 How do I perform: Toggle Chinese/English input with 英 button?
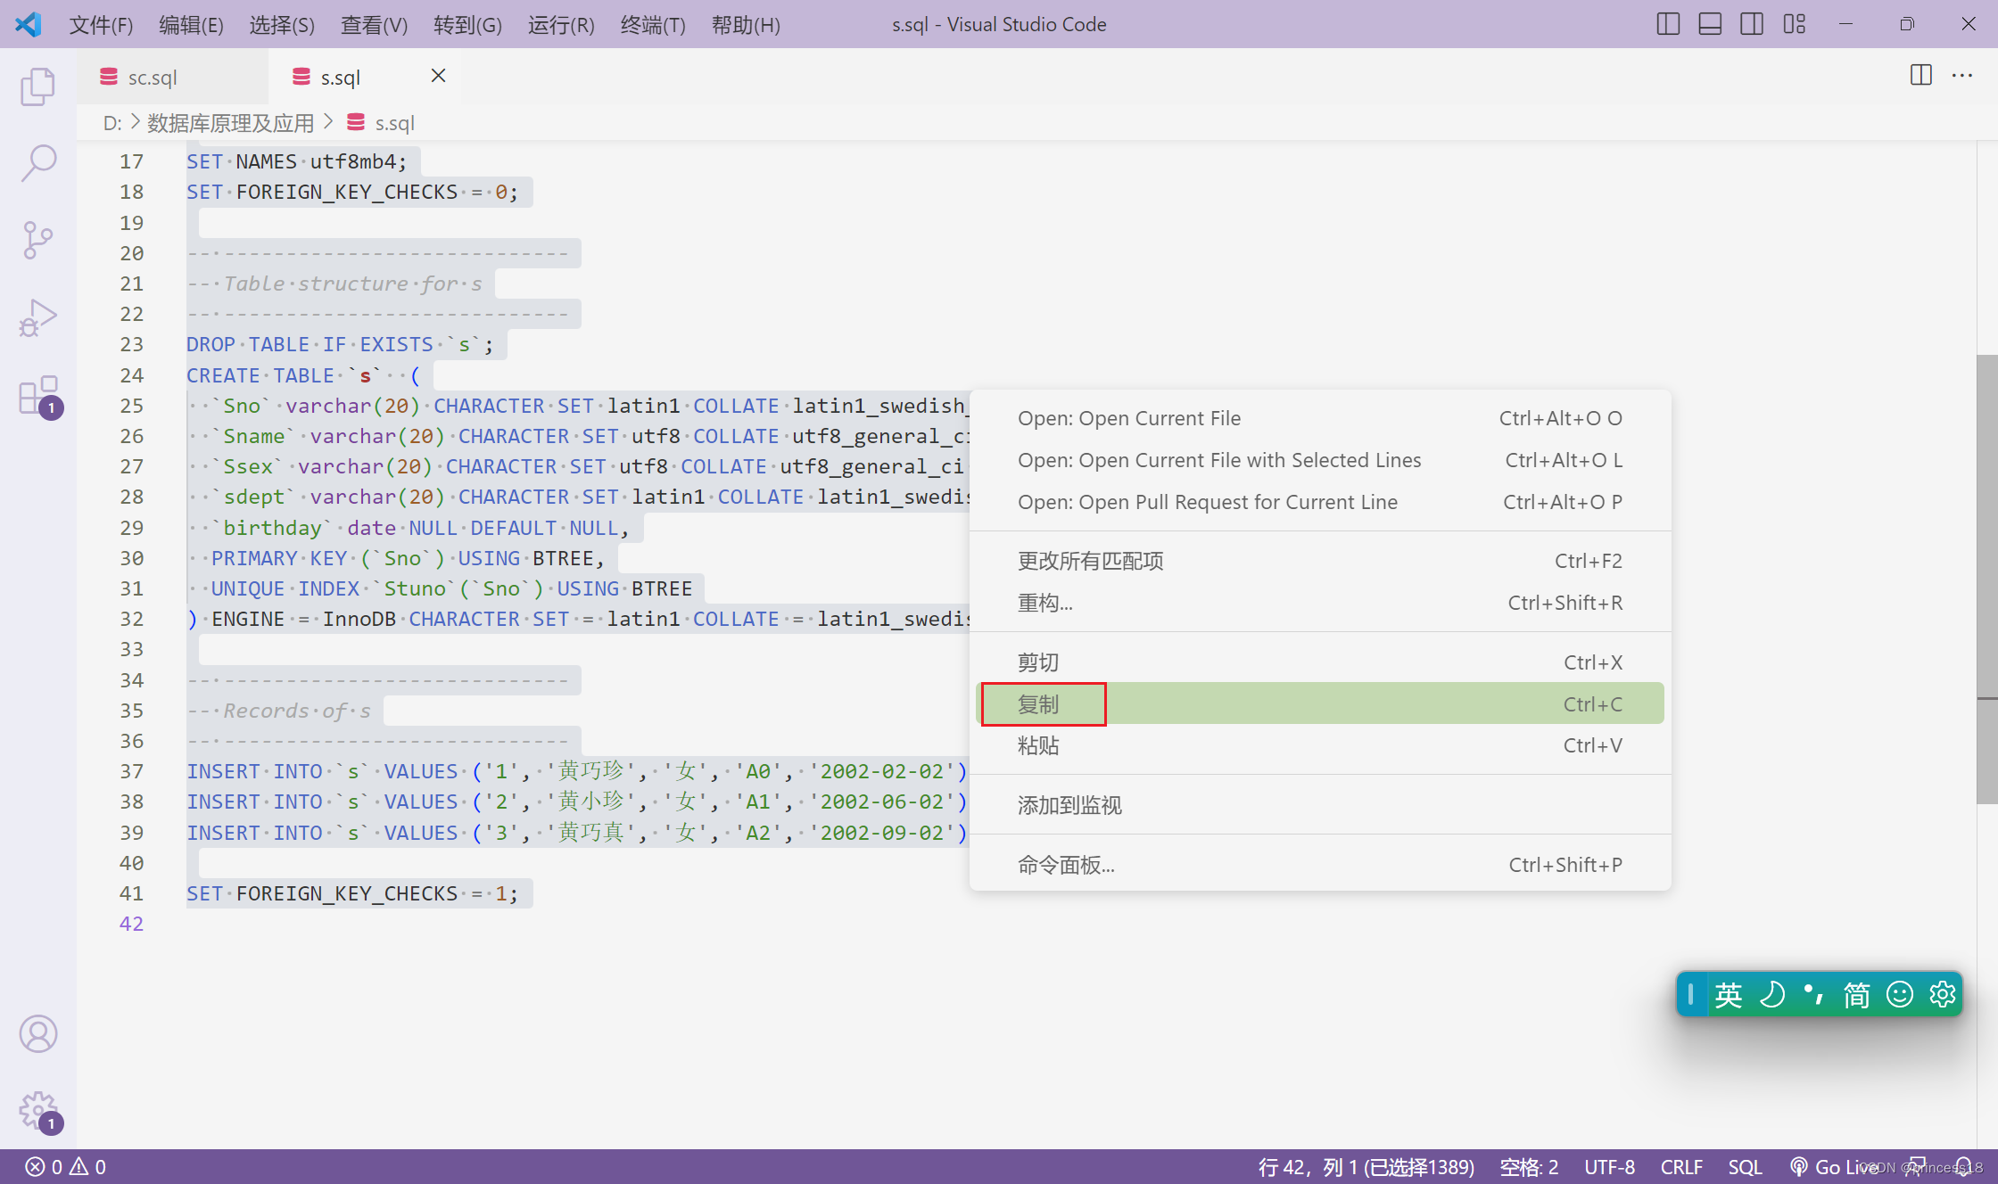pos(1727,994)
